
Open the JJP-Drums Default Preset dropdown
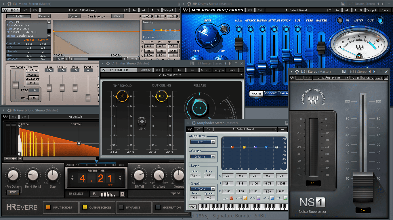point(298,10)
